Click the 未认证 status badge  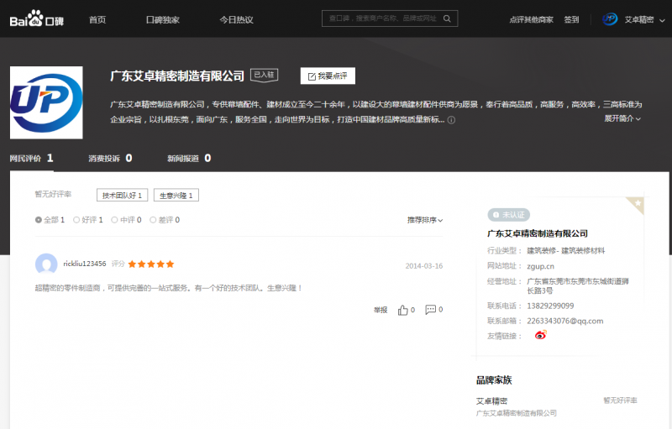click(509, 215)
